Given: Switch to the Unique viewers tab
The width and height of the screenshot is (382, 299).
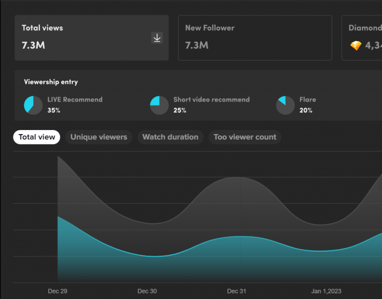Looking at the screenshot, I should (x=98, y=137).
